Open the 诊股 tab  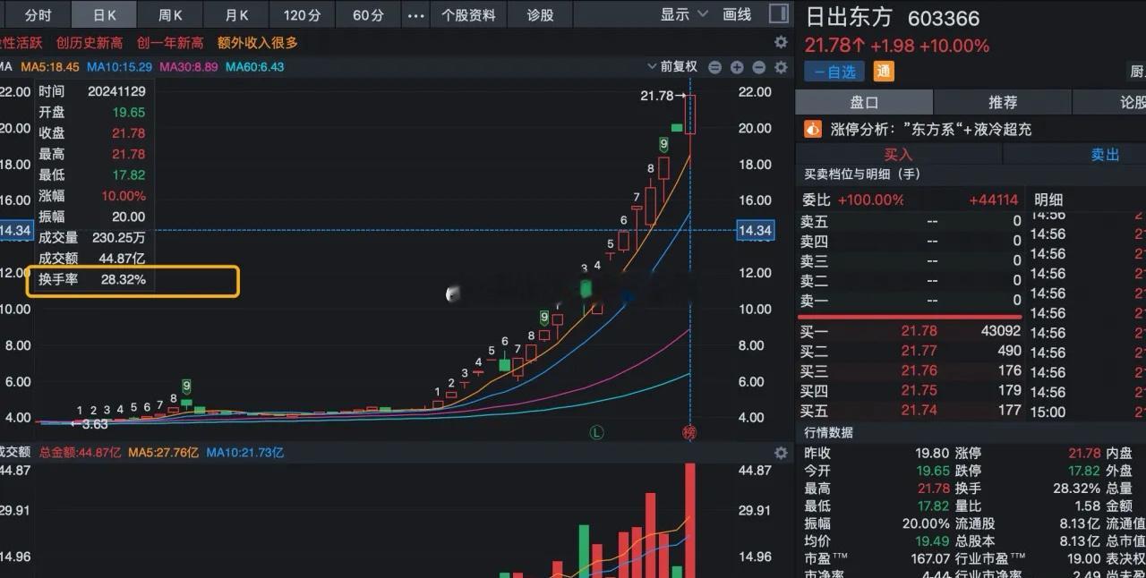(540, 15)
